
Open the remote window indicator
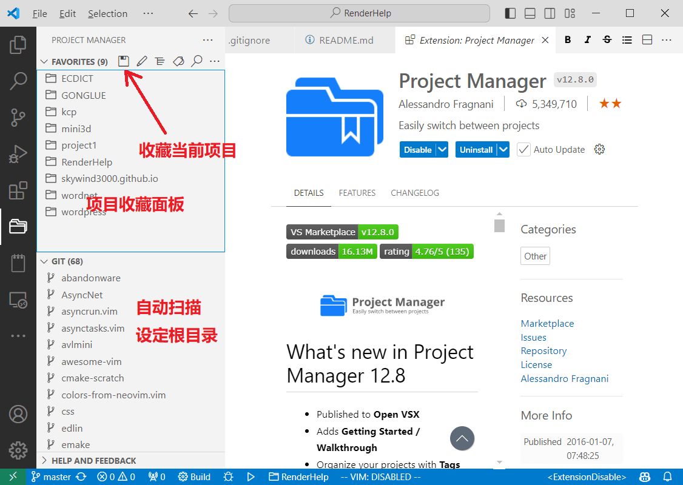pyautogui.click(x=13, y=477)
